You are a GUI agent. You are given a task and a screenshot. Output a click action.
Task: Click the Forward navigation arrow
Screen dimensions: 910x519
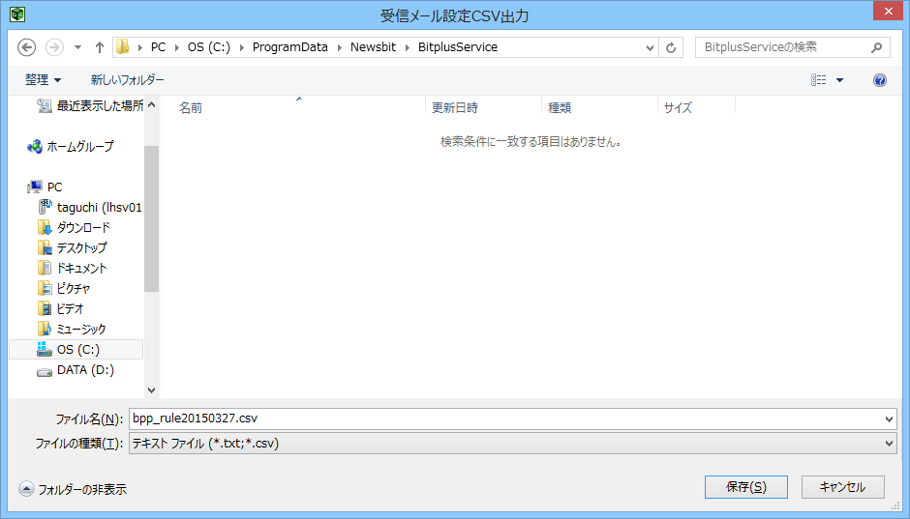click(54, 47)
